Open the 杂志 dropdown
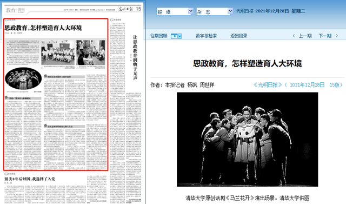 coord(215,11)
